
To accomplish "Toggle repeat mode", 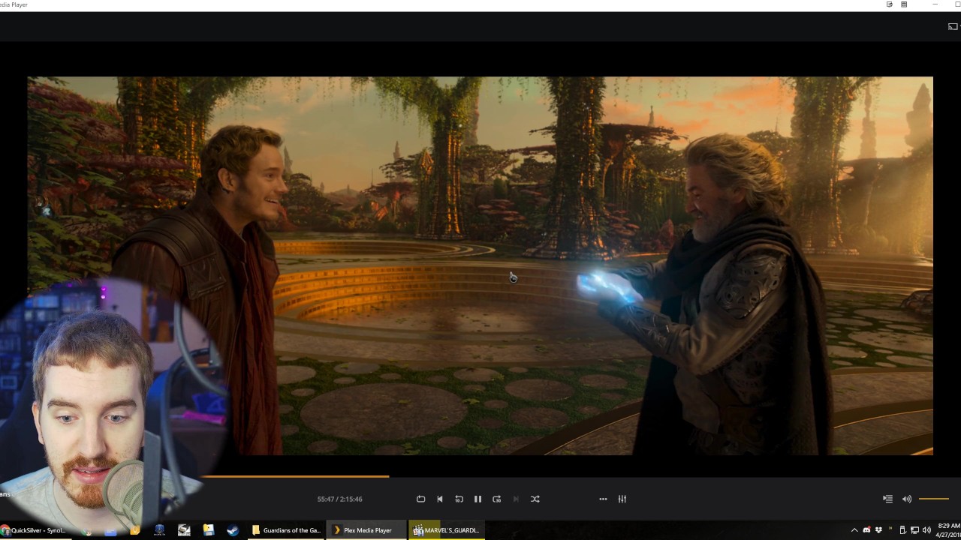I will click(420, 499).
